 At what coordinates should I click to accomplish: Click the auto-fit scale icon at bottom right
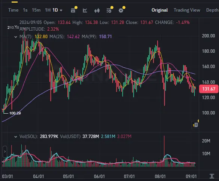click(212, 176)
